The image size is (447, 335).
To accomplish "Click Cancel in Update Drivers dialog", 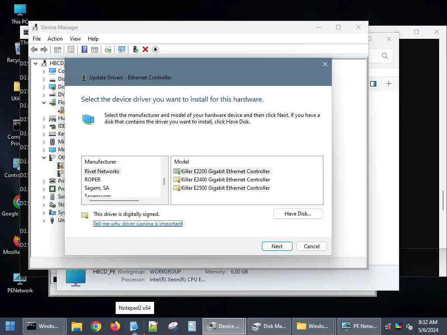I will click(311, 246).
